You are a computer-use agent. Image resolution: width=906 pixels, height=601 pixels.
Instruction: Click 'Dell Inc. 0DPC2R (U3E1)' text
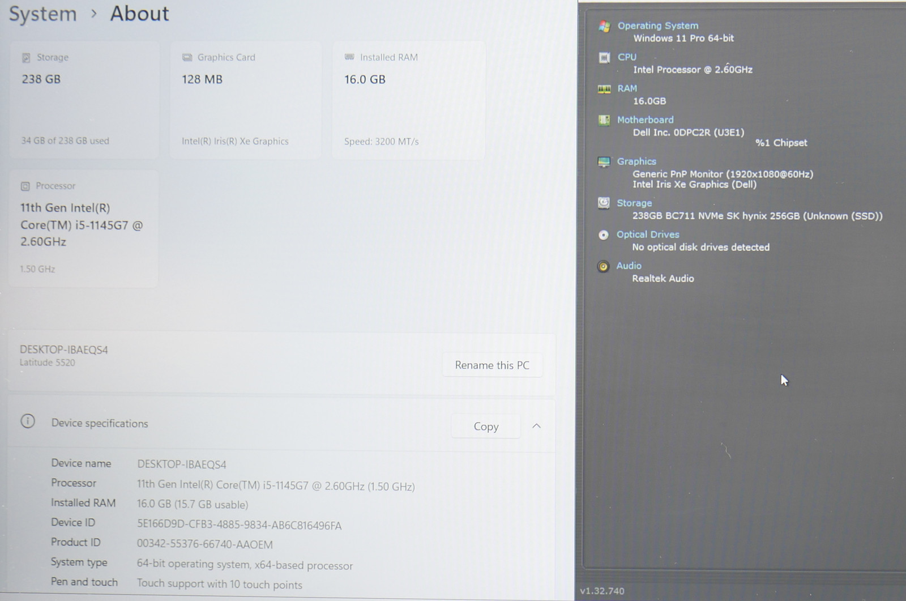point(689,133)
